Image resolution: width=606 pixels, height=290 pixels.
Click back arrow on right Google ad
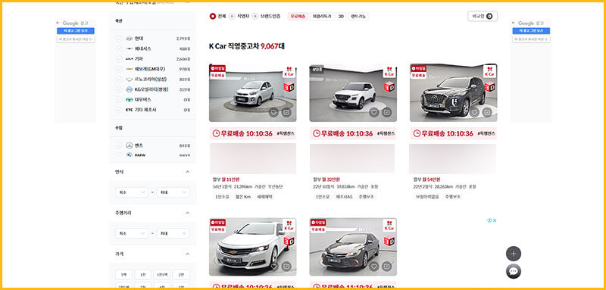(514, 23)
